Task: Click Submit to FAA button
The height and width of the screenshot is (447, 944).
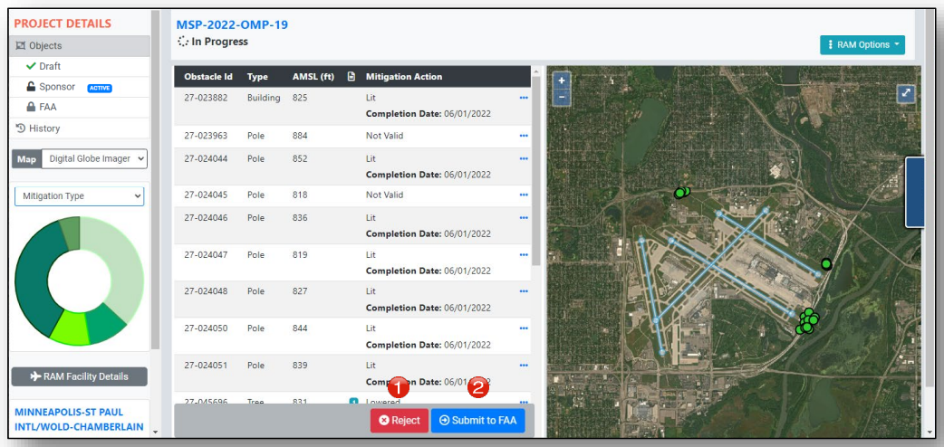Action: click(477, 420)
